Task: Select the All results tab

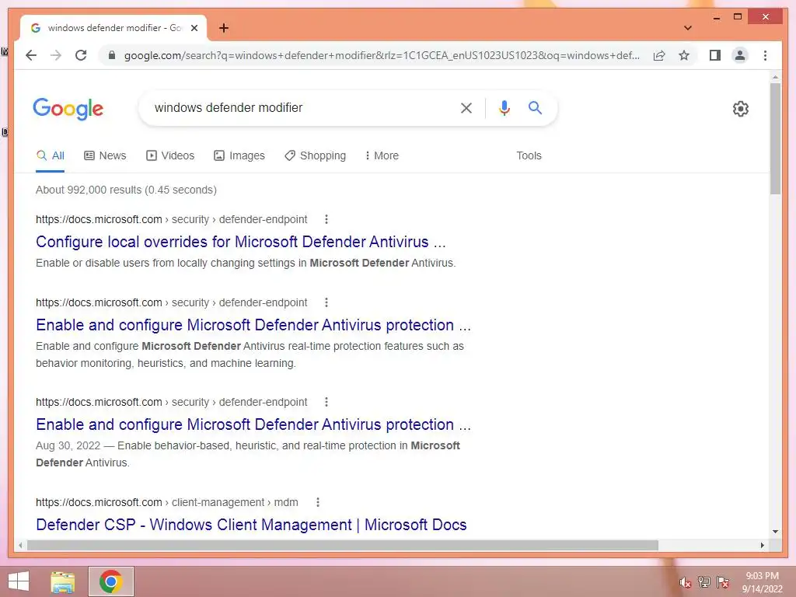Action: 51,155
